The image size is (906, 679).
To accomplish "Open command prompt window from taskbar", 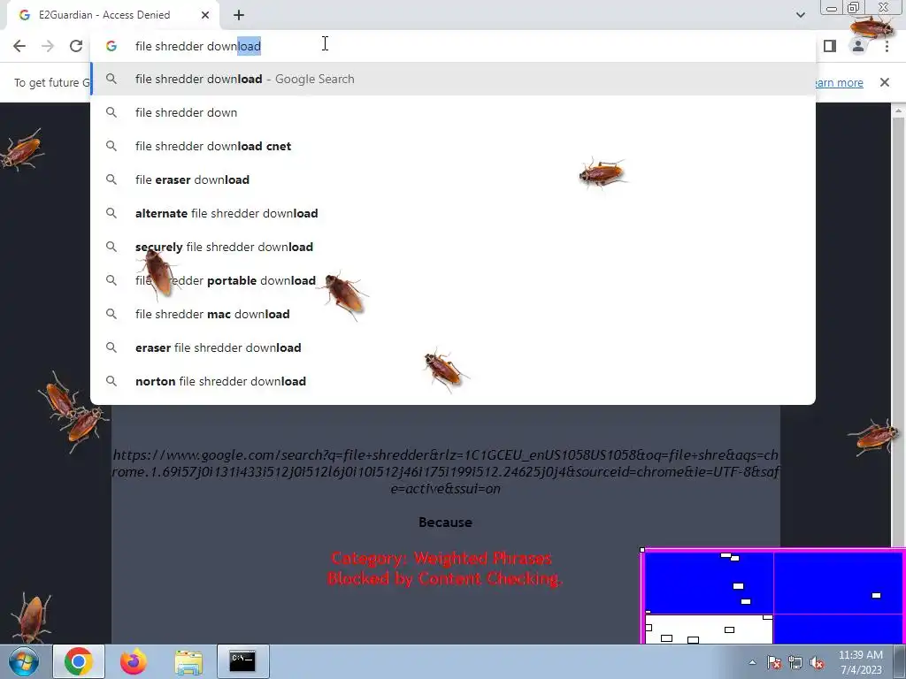I will [x=242, y=661].
